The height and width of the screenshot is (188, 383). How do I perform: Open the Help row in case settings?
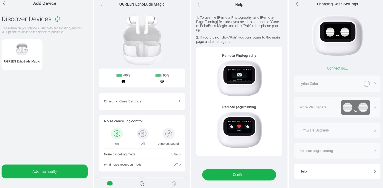337,171
